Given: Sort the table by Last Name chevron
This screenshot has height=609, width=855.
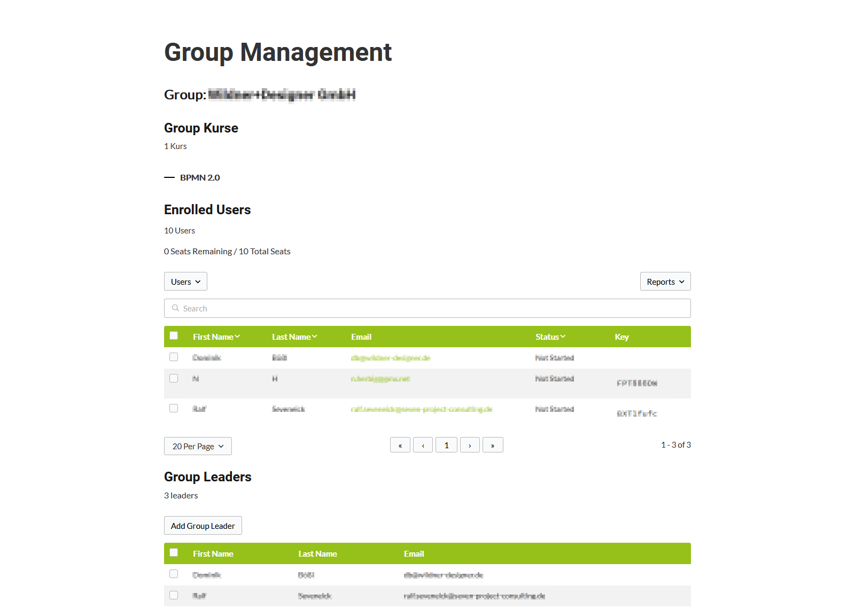Looking at the screenshot, I should 315,337.
